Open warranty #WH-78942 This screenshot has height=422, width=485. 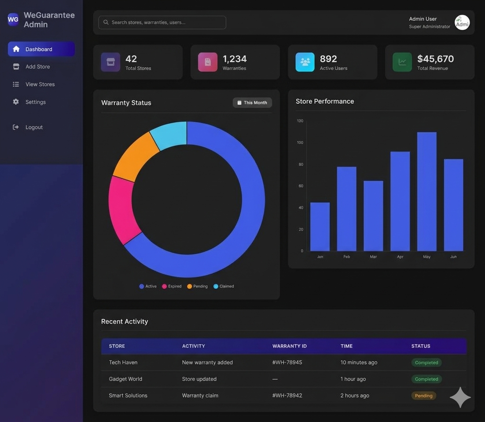(x=287, y=396)
